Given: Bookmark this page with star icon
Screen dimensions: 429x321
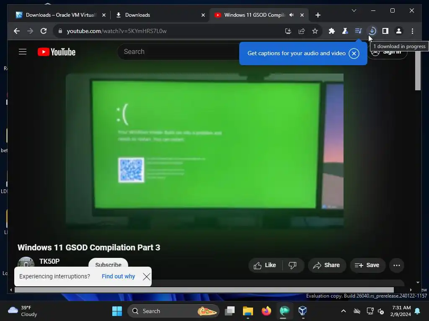Looking at the screenshot, I should [x=315, y=31].
